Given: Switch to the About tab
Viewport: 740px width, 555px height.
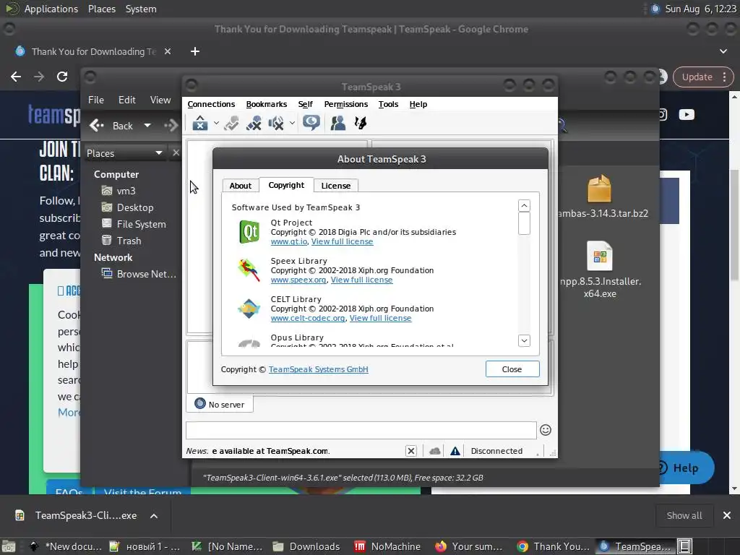Looking at the screenshot, I should pos(240,186).
